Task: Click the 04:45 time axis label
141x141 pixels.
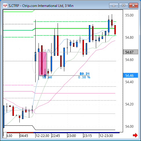Action: [x=24, y=136]
